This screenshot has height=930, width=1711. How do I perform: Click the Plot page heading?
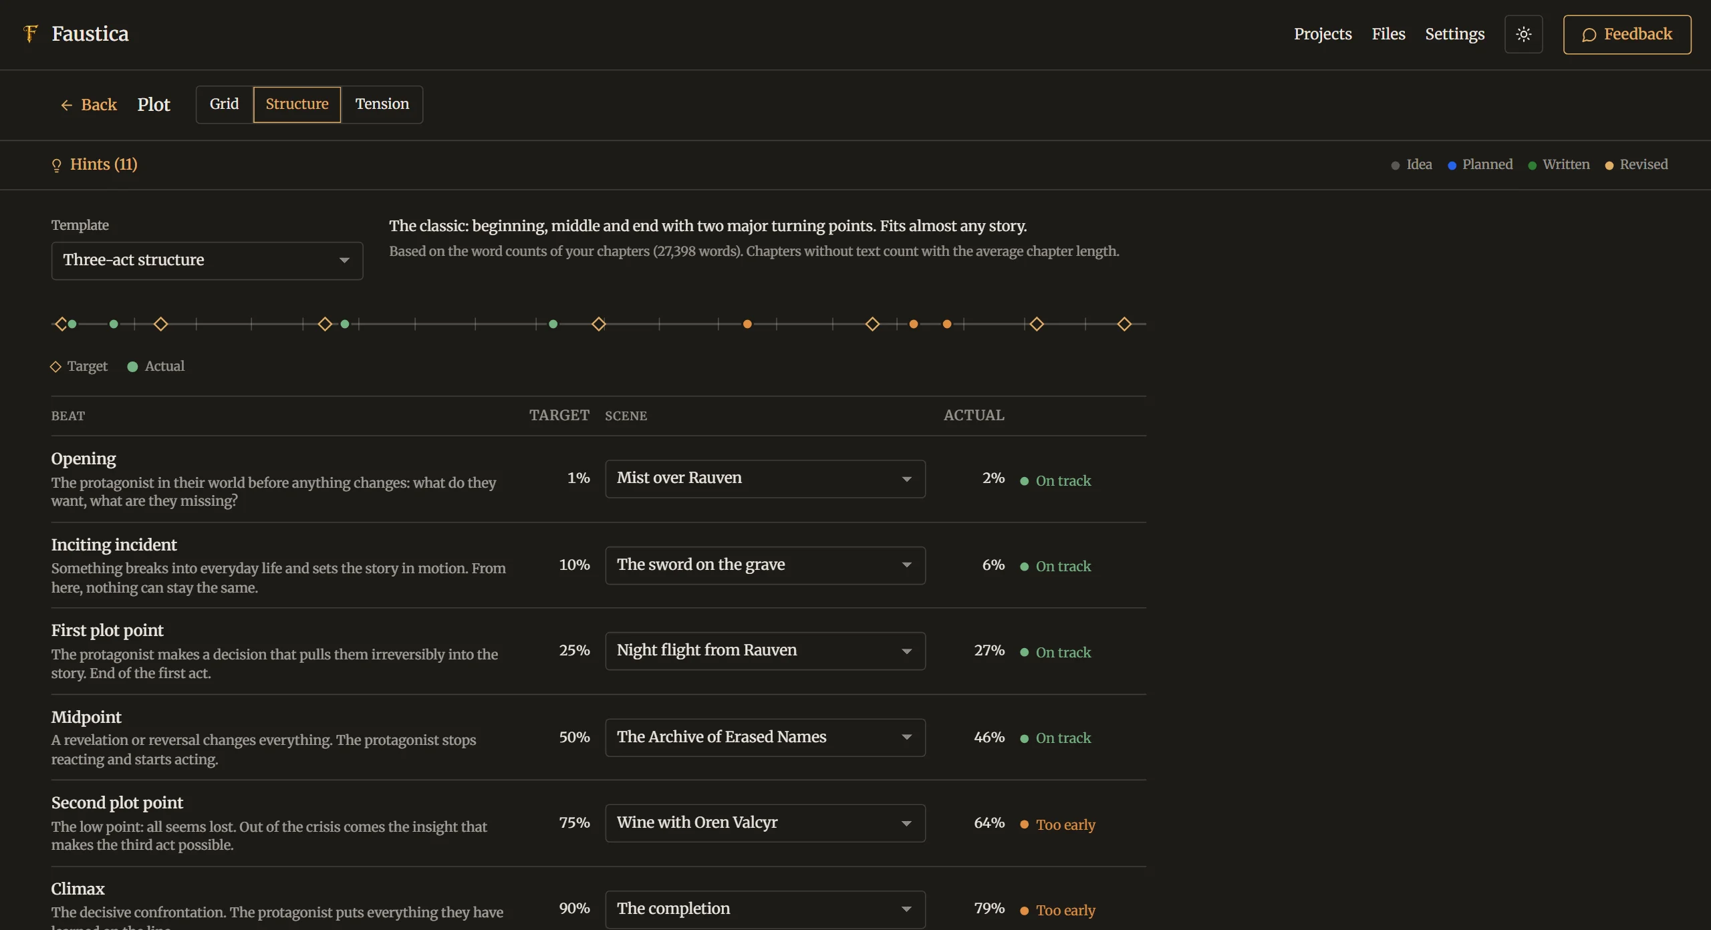(x=154, y=105)
